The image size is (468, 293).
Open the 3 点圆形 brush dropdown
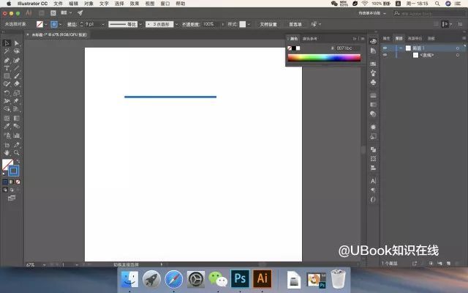point(176,24)
